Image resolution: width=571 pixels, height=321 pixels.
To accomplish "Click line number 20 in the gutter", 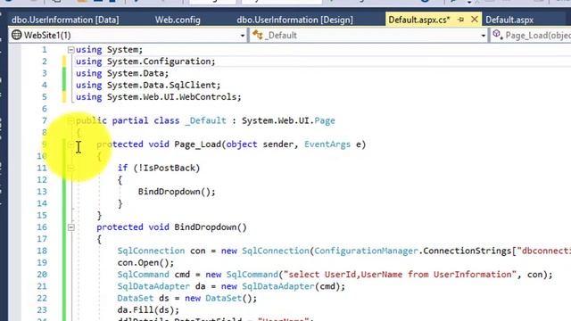I will click(x=42, y=275).
